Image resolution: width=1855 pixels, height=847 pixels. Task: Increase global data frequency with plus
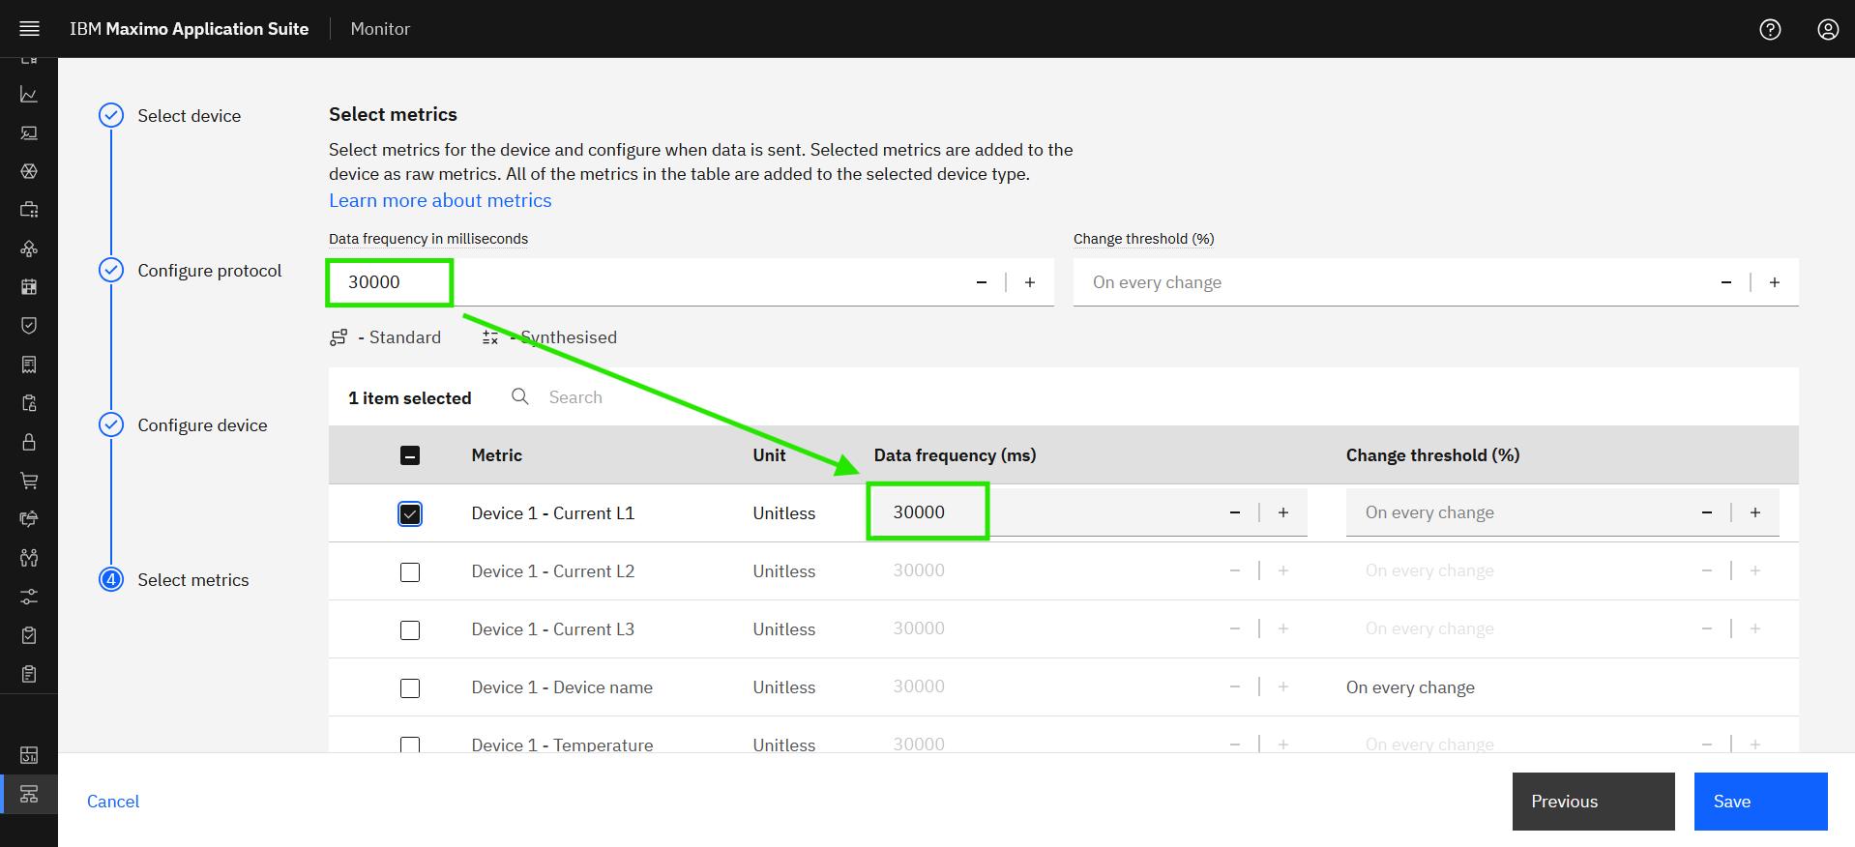1030,282
